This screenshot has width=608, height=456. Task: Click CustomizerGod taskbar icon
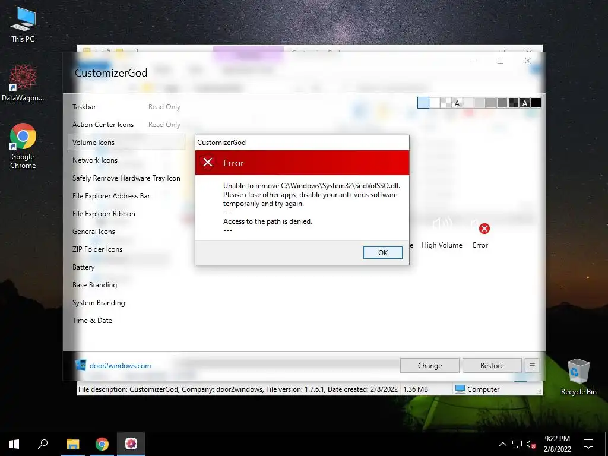pos(131,444)
